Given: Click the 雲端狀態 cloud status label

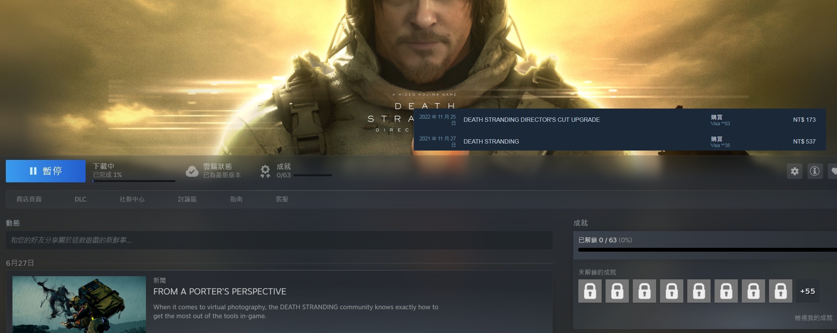Looking at the screenshot, I should pos(218,166).
